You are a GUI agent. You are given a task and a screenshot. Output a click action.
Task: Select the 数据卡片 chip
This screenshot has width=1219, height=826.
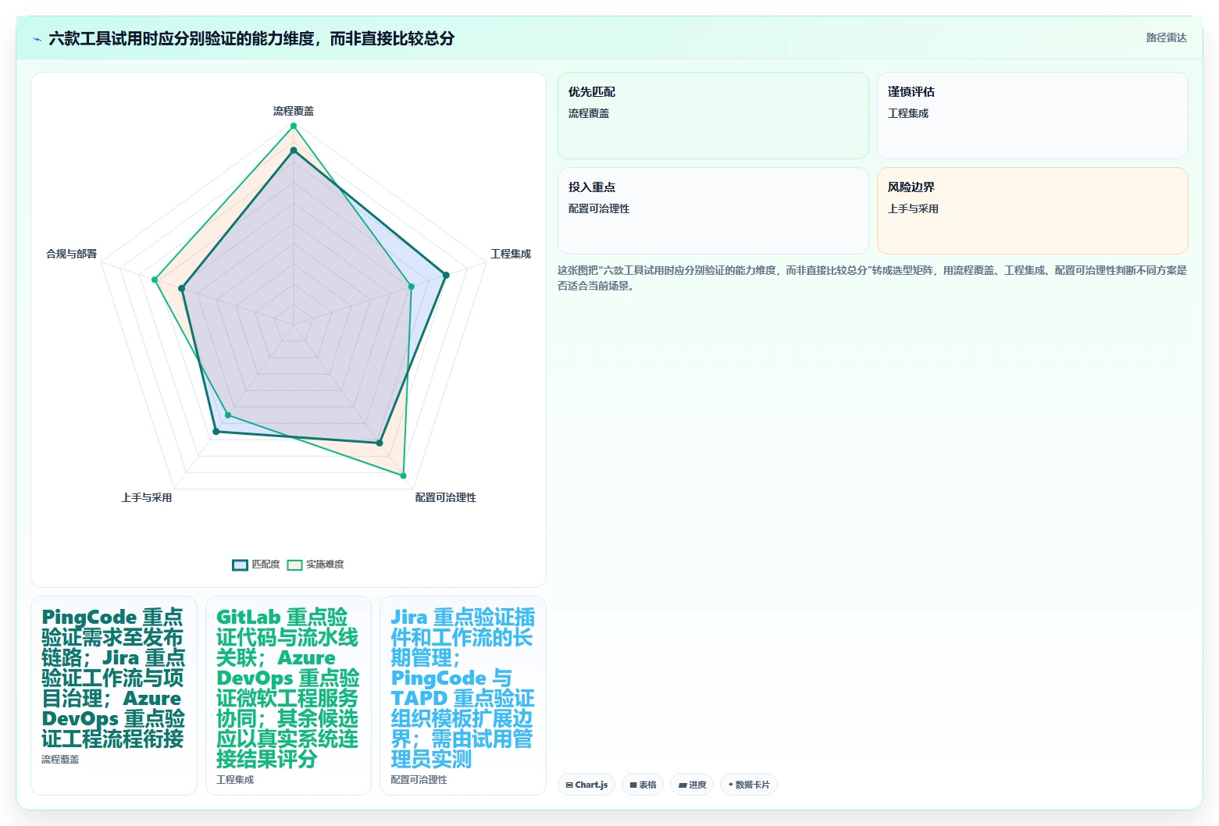click(x=749, y=785)
